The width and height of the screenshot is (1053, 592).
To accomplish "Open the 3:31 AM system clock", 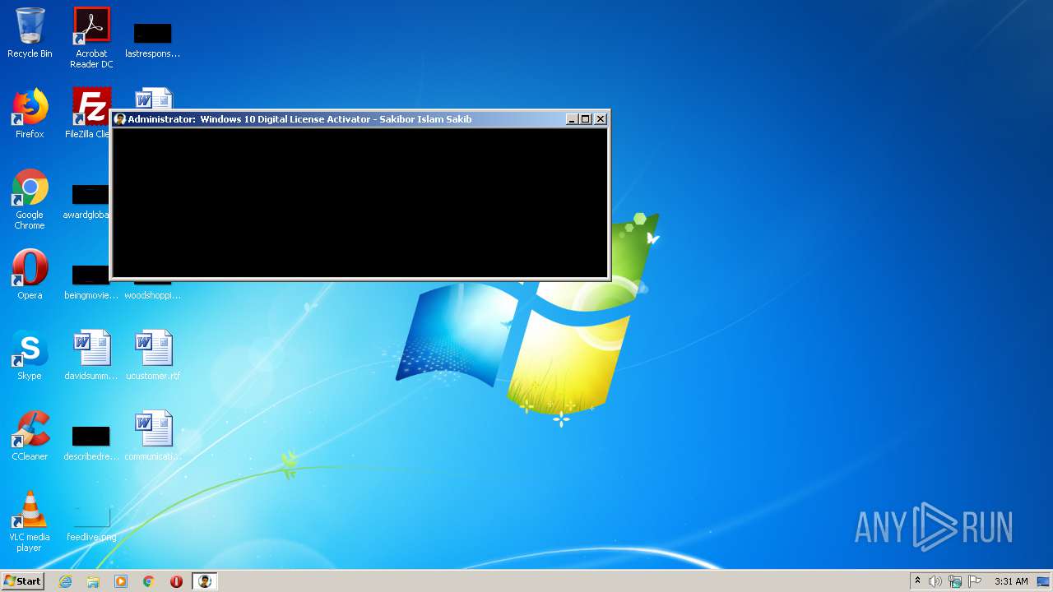I will (x=1011, y=581).
